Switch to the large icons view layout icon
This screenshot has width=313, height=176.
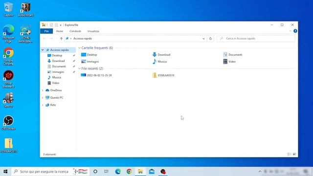(294, 154)
